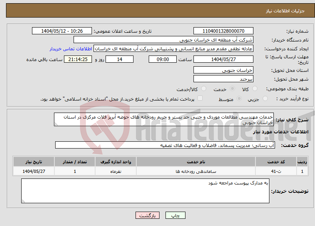Select the کالا/خدمت radio button
The width and height of the screenshot is (315, 226).
(204, 89)
